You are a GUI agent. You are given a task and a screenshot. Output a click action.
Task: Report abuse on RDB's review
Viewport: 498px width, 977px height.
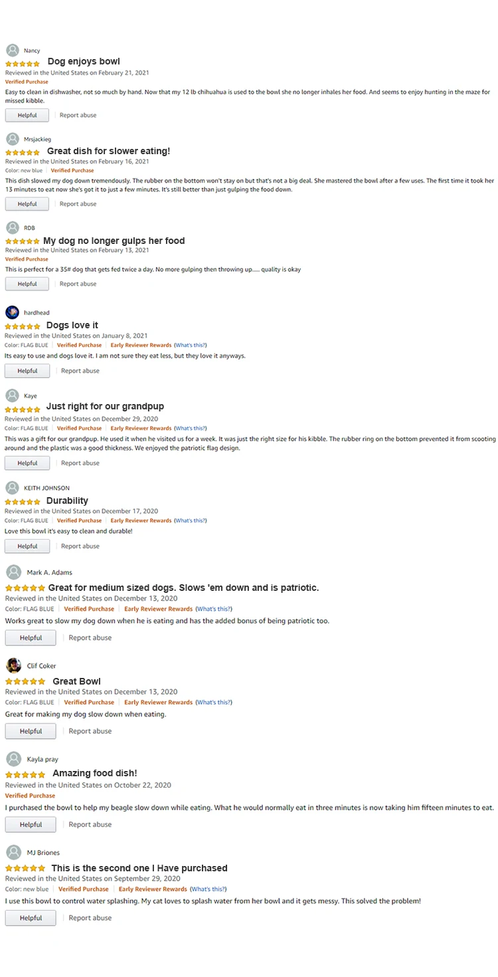[78, 284]
